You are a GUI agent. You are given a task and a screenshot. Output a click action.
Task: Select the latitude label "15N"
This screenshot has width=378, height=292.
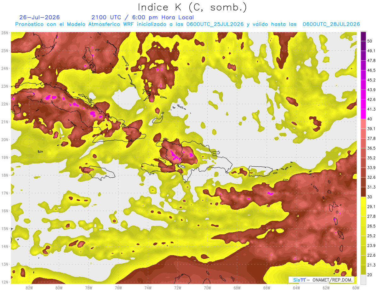pyautogui.click(x=5, y=229)
